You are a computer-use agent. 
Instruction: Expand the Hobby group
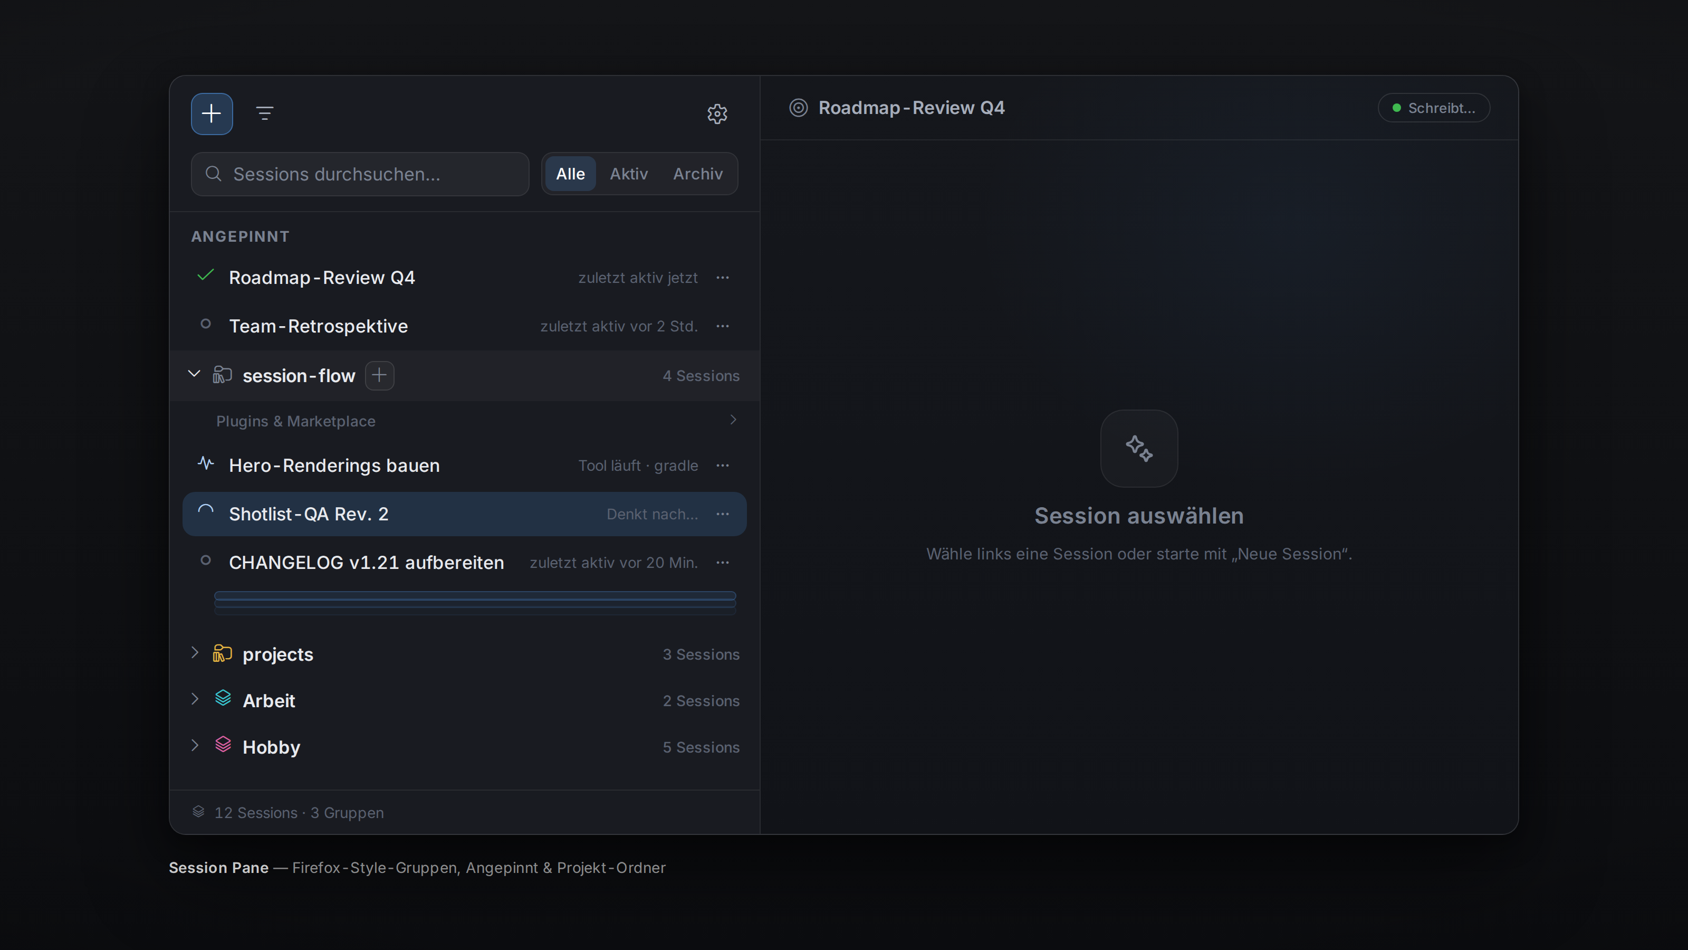pyautogui.click(x=195, y=745)
